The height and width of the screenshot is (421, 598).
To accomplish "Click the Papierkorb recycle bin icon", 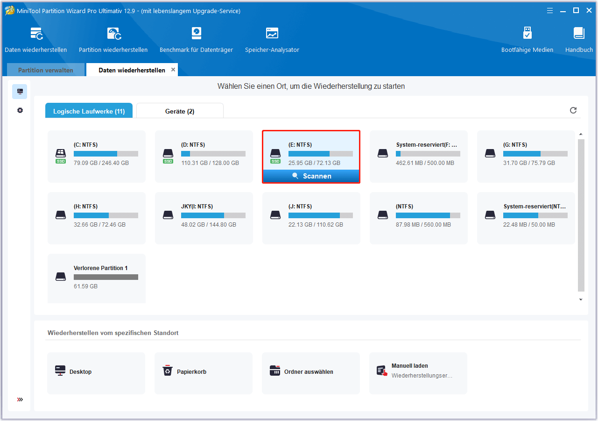I will [168, 371].
